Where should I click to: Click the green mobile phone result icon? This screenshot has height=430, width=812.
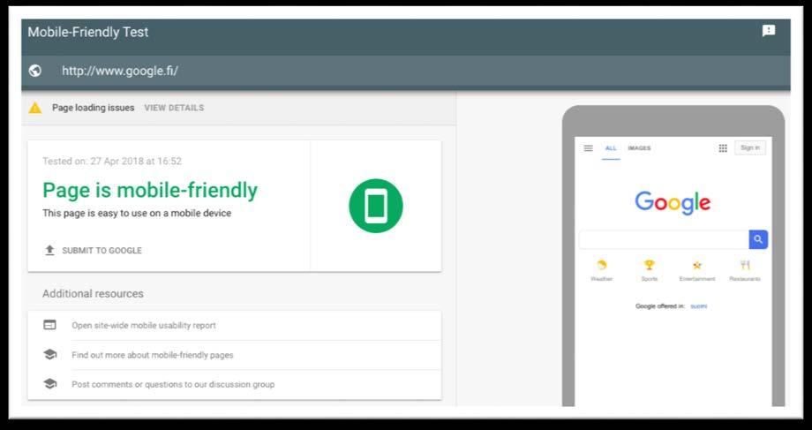tap(376, 206)
